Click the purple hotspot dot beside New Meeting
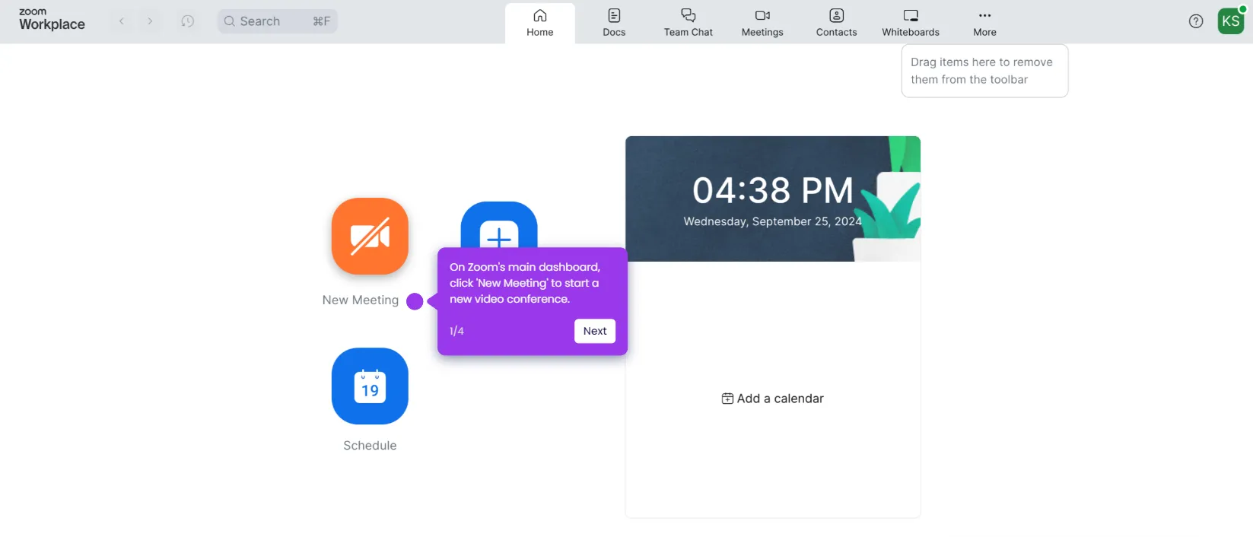The image size is (1253, 537). click(415, 301)
